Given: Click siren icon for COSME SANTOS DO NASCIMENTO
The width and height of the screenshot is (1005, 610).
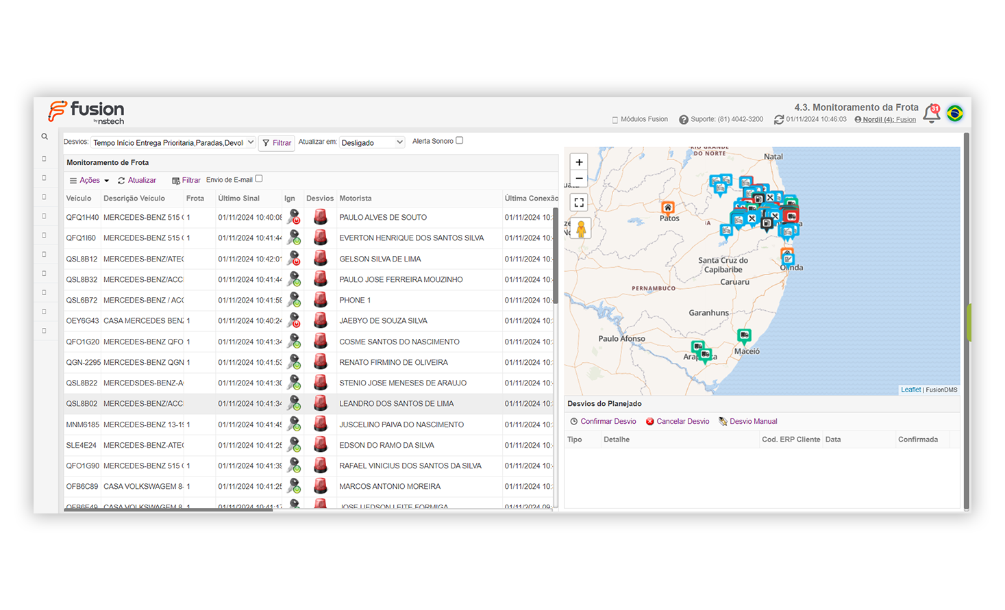Looking at the screenshot, I should click(320, 342).
